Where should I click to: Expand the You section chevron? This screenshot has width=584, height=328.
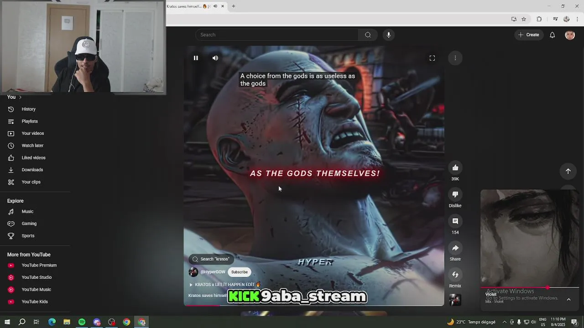tap(20, 97)
